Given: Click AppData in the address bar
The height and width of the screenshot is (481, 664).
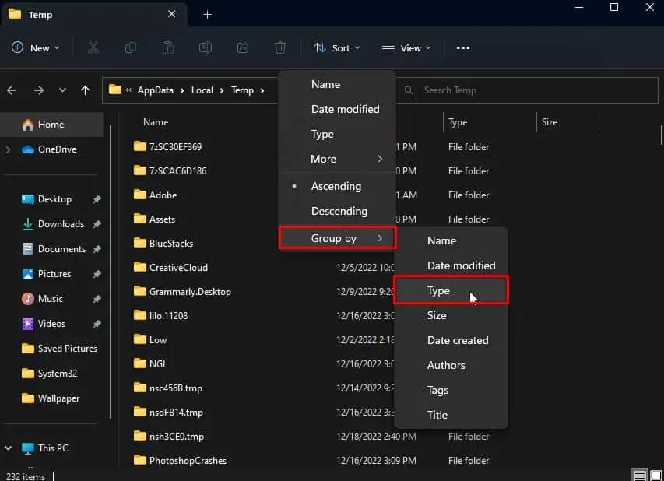Looking at the screenshot, I should (x=156, y=90).
